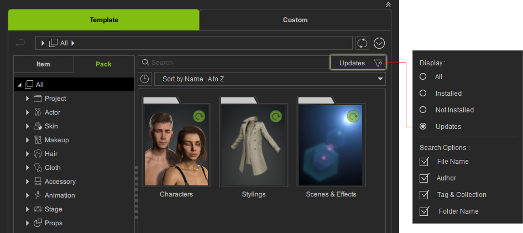Select the Not Installed display option
Viewport: 523px width, 233px height.
pyautogui.click(x=423, y=110)
